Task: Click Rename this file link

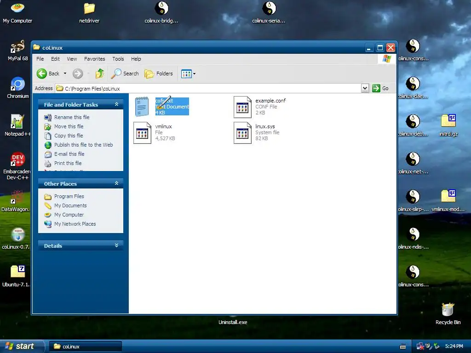Action: pos(71,117)
